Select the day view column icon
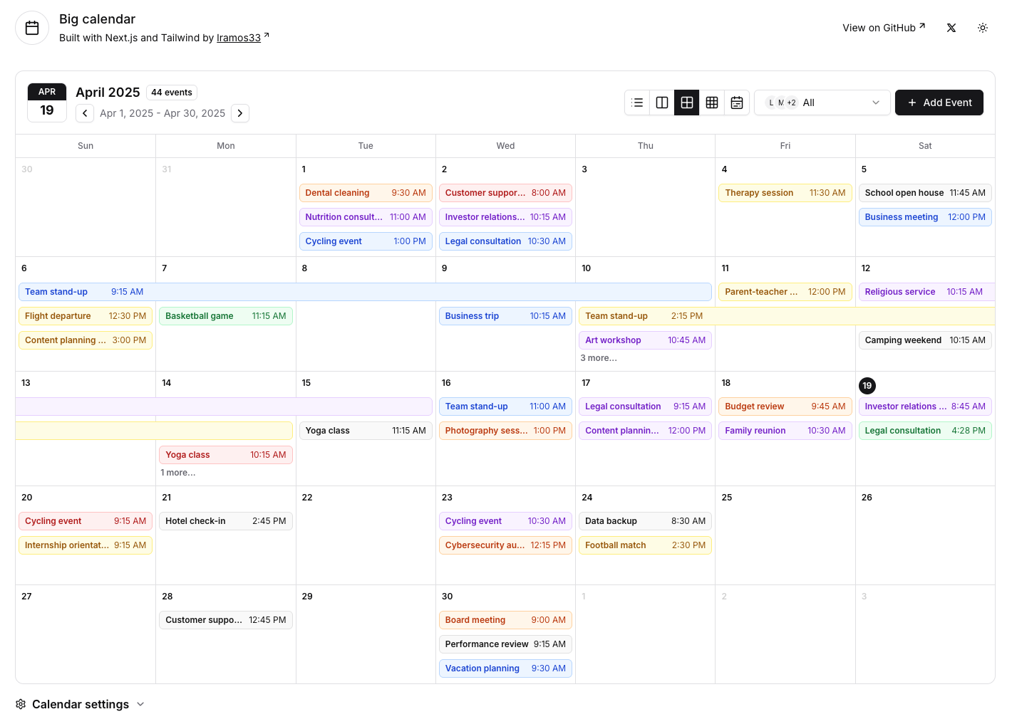Image resolution: width=1012 pixels, height=724 pixels. 662,103
